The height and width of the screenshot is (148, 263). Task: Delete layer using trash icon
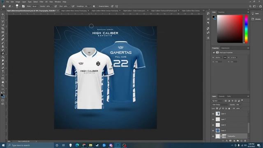245,141
